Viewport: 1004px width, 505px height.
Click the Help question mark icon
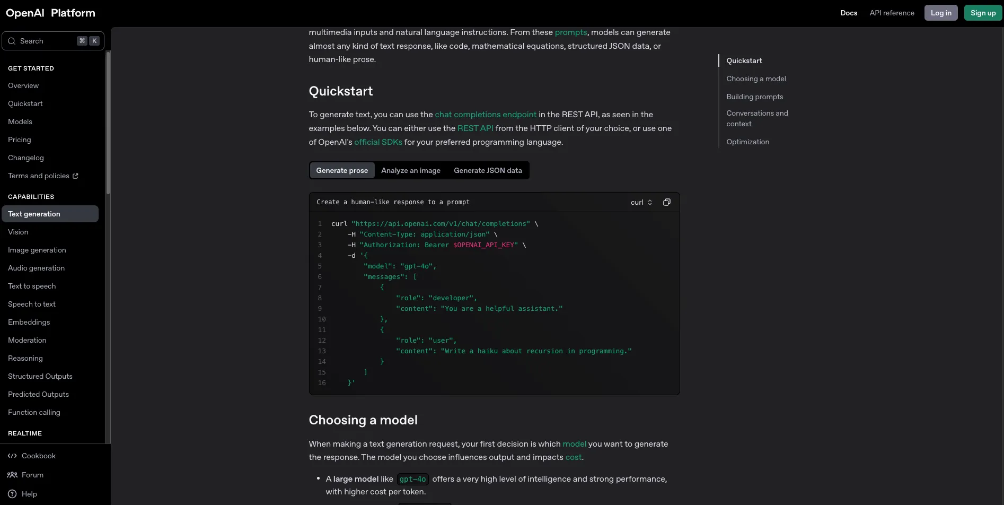12,494
